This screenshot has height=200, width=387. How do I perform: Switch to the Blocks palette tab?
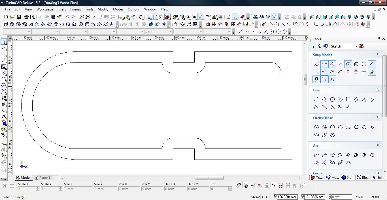tap(363, 178)
